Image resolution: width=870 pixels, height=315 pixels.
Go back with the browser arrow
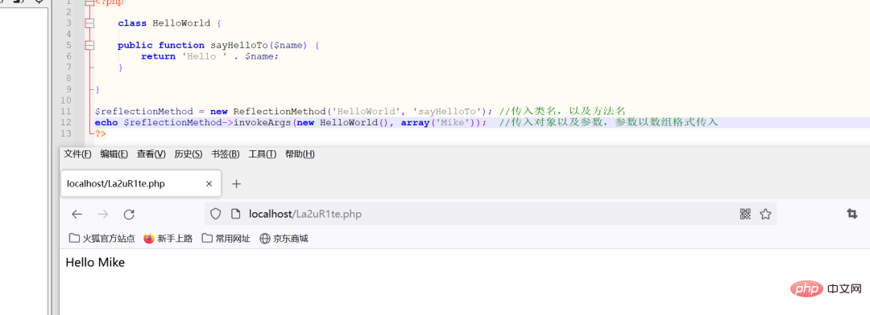click(77, 215)
